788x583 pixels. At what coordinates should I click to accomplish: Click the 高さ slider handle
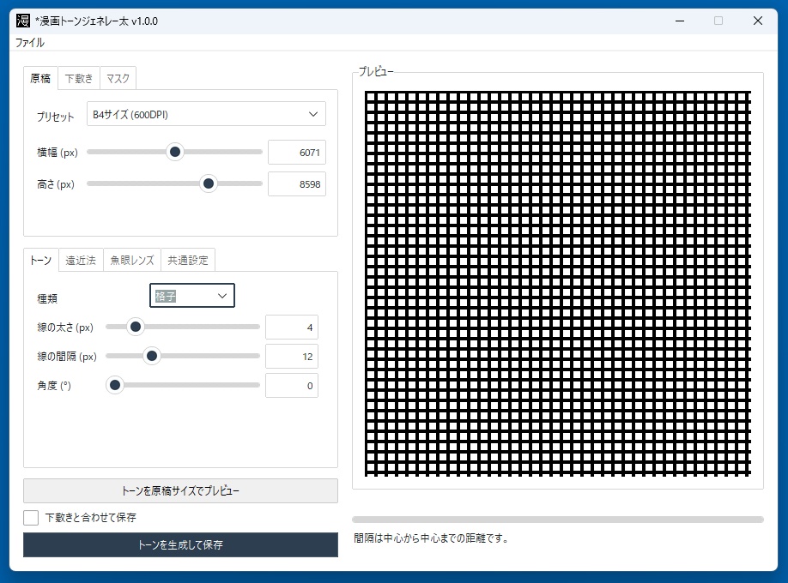208,183
